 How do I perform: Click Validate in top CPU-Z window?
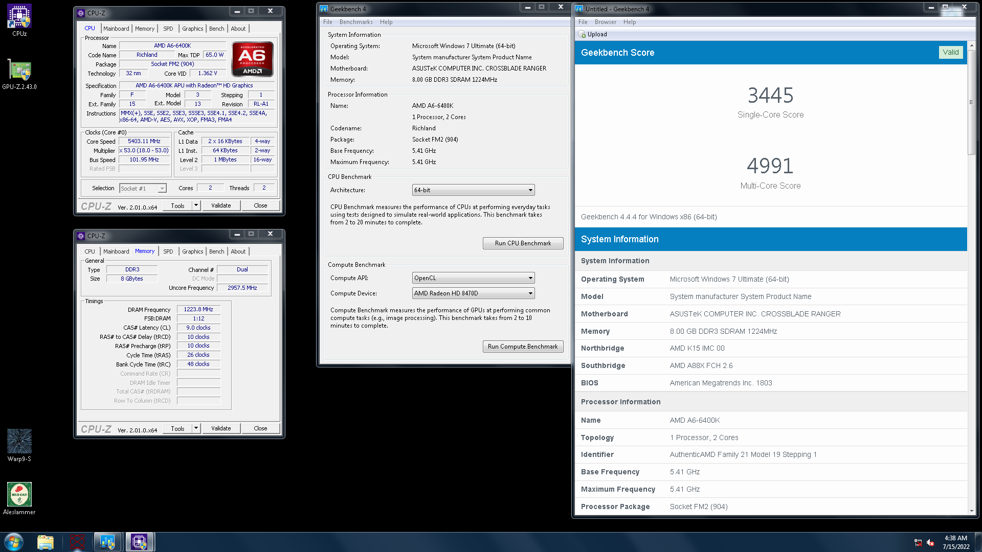click(221, 205)
